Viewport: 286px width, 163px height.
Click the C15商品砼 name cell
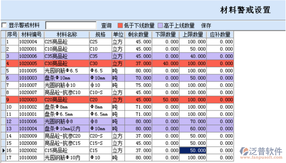pyautogui.click(x=67, y=150)
